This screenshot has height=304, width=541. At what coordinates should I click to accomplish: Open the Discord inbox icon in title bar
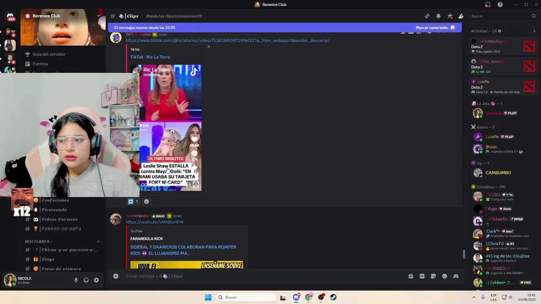[488, 5]
